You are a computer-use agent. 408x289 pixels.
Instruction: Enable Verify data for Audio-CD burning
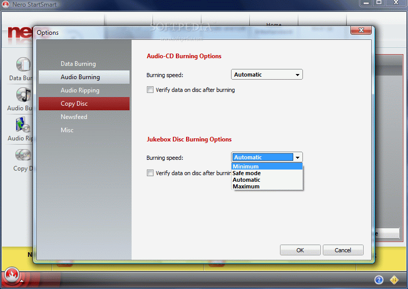click(x=150, y=90)
